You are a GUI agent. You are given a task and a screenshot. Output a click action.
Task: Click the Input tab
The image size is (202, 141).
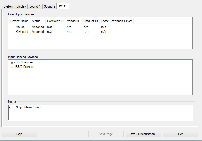63,6
